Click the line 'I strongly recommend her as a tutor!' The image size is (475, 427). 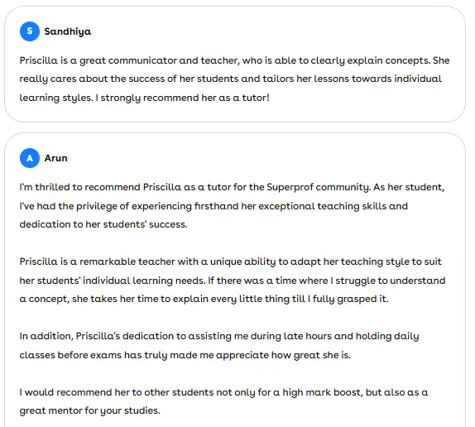tap(182, 98)
